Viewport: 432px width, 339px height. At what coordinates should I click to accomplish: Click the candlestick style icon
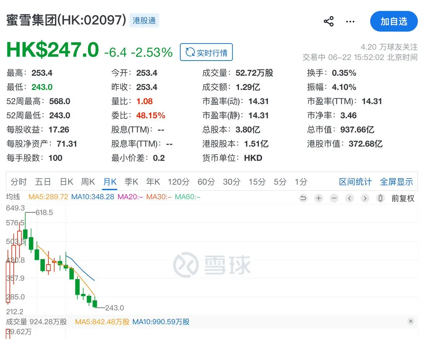coord(381,198)
